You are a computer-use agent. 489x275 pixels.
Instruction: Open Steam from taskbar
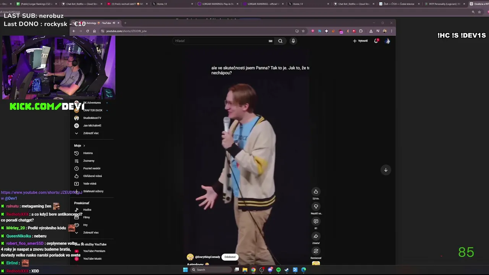(x=287, y=270)
